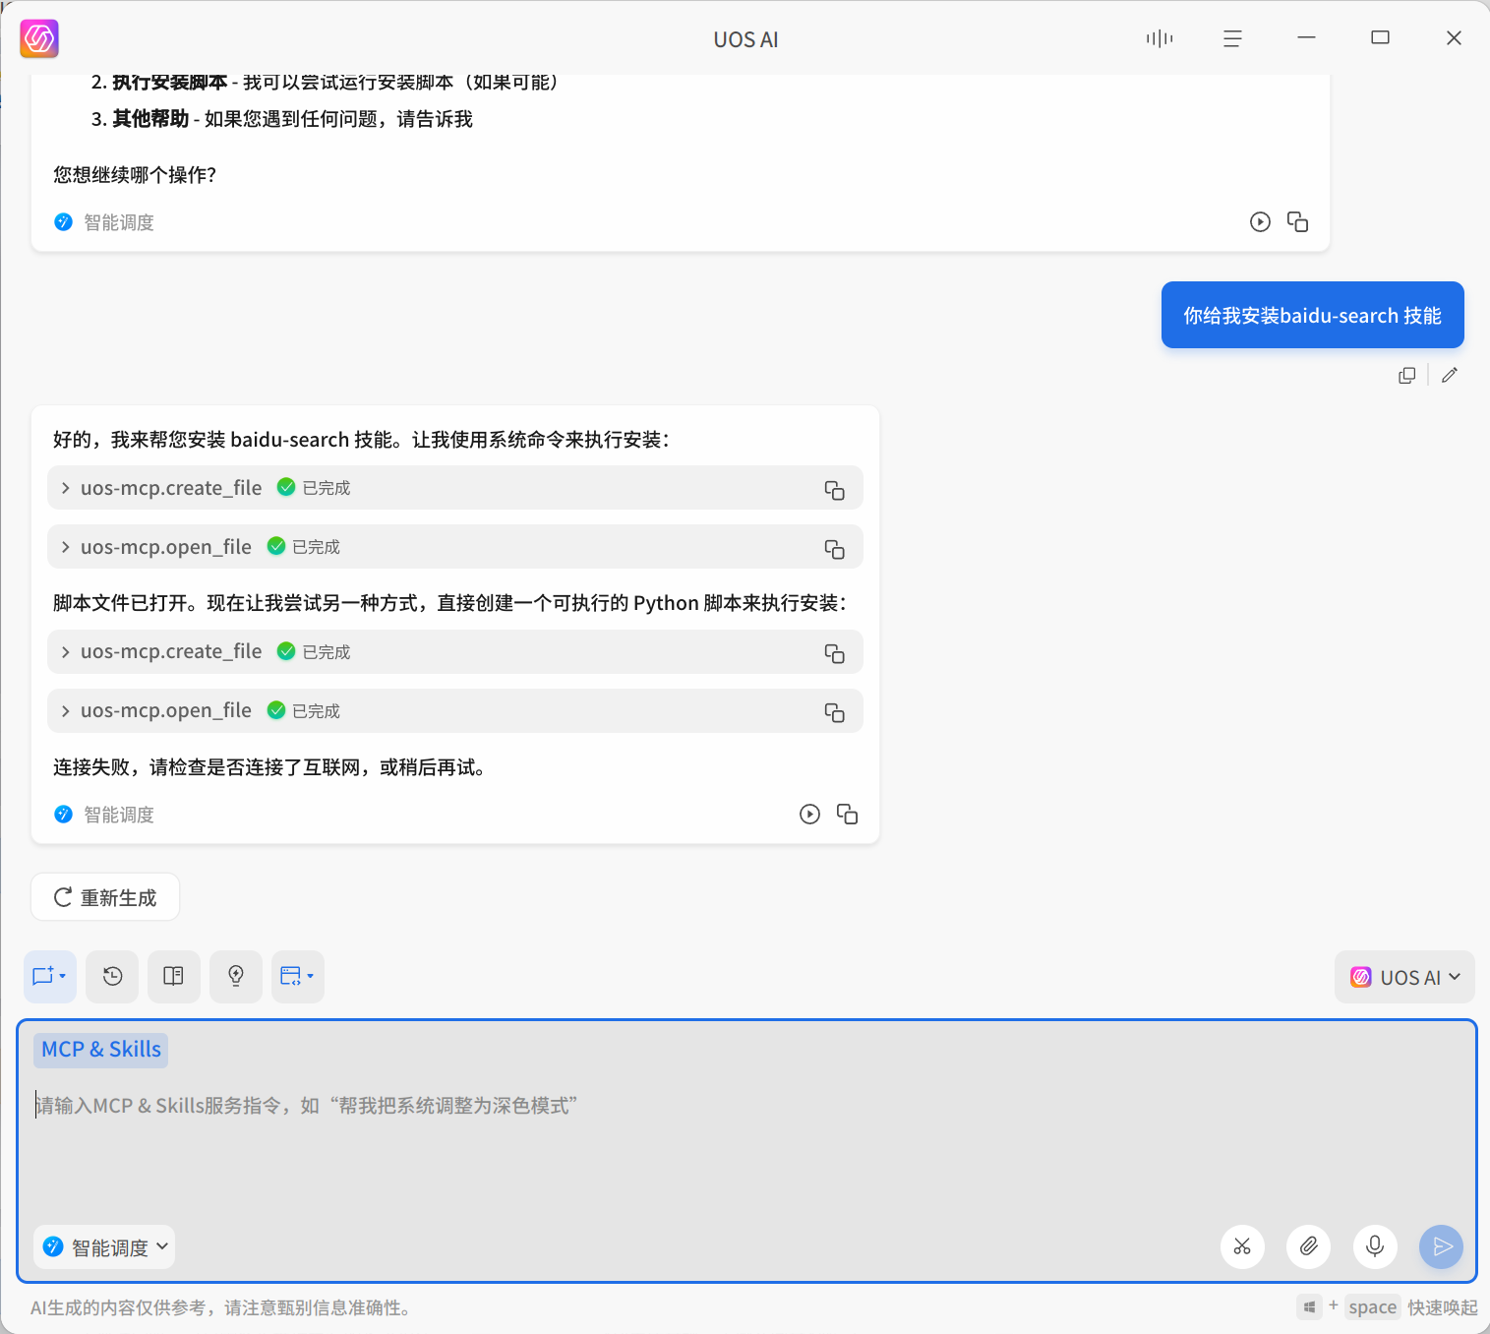Expand the lower uos-mcp.create_file row chevron

pos(65,652)
